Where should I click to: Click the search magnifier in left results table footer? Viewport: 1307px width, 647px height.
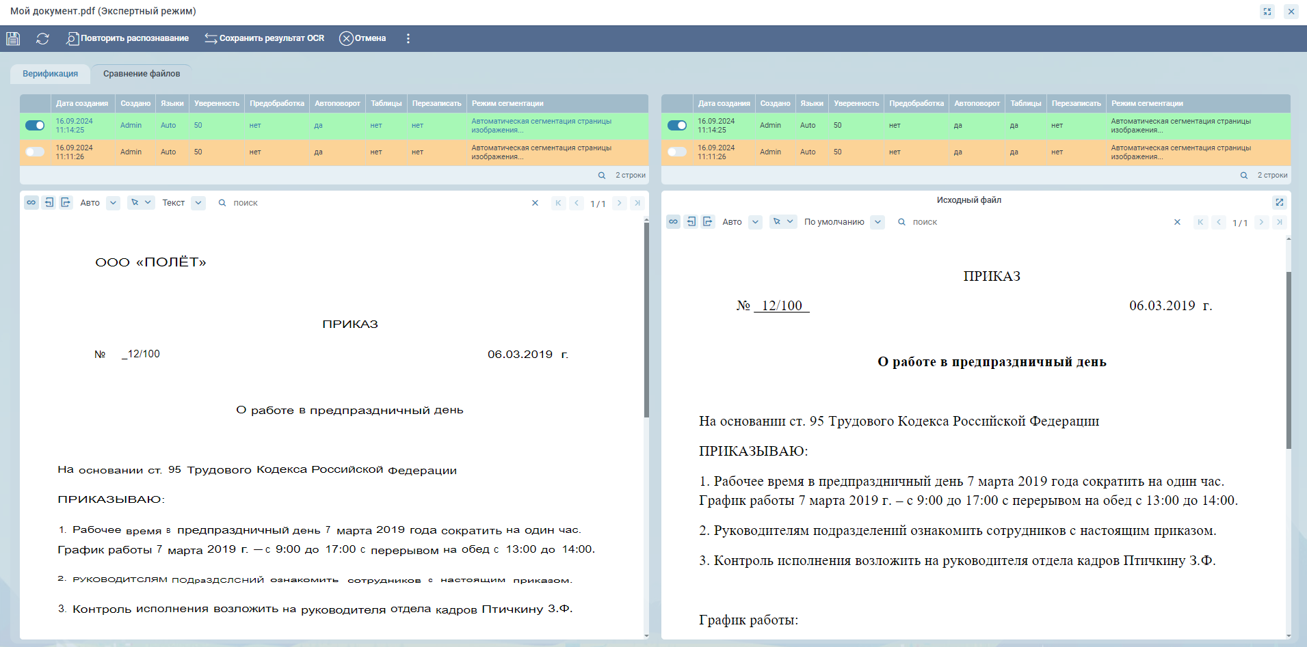click(602, 176)
